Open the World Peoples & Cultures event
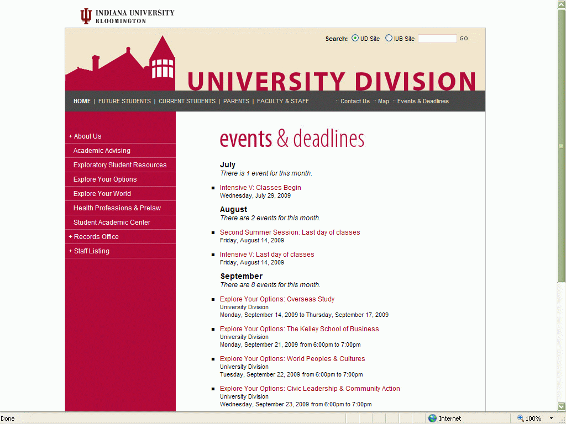This screenshot has height=424, width=566. 292,359
